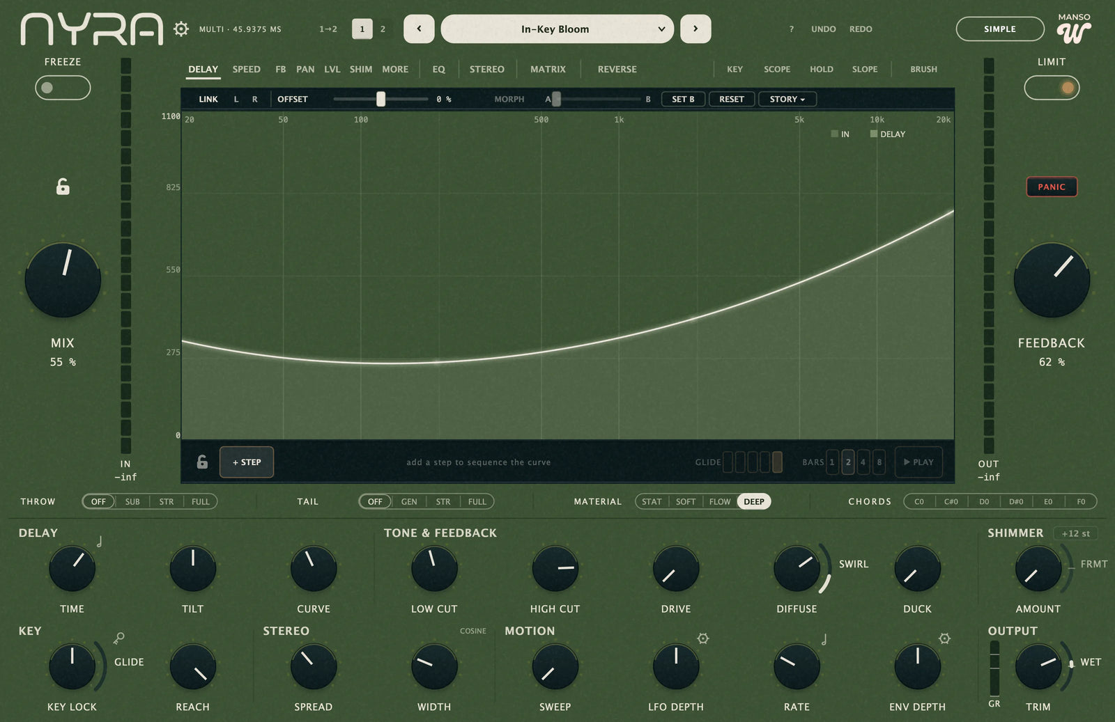Open Env Depth gear settings icon
The image size is (1115, 722).
pyautogui.click(x=944, y=638)
